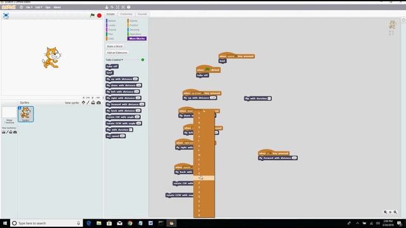Click the Add an Extension button
The height and width of the screenshot is (228, 406).
point(117,53)
